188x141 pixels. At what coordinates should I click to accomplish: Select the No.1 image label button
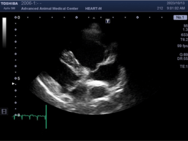(x=180, y=17)
